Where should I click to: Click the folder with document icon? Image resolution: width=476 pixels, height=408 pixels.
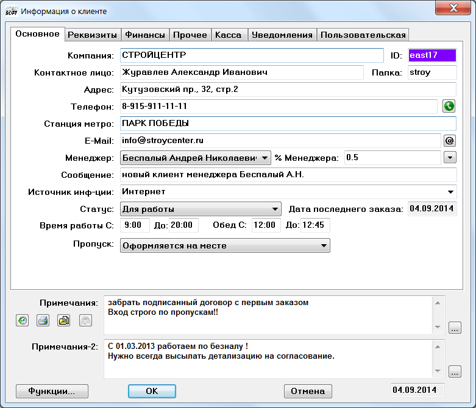[64, 320]
